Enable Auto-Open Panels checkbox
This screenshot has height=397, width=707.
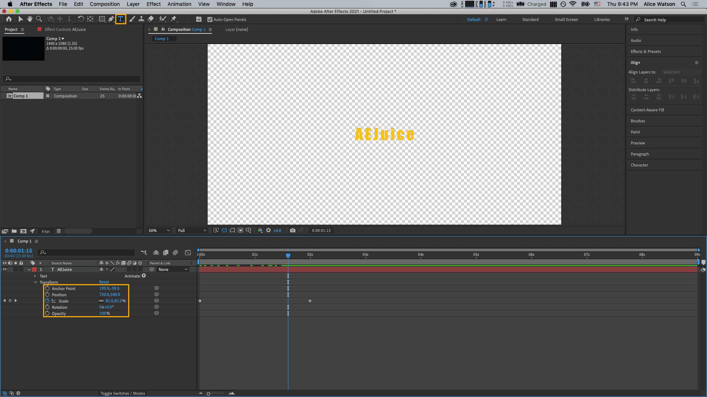[210, 19]
